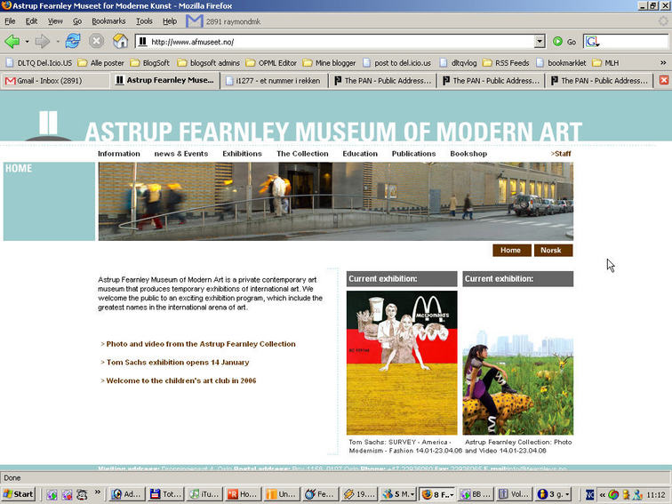
Task: Open the Vol... taskbar button
Action: 514,494
